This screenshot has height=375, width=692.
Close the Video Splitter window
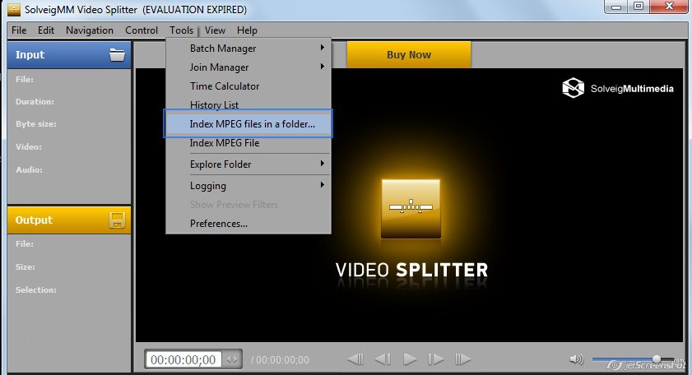[669, 7]
